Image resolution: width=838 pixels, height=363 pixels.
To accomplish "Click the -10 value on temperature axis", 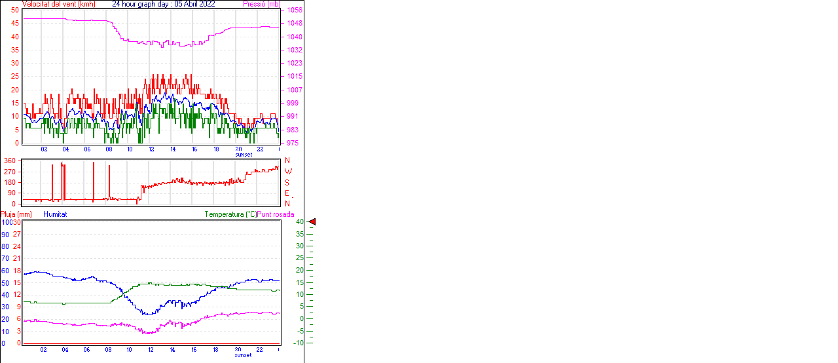I will tap(299, 343).
